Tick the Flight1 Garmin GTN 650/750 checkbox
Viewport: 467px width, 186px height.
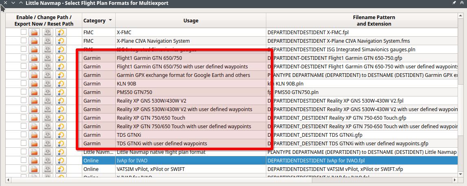[24, 58]
